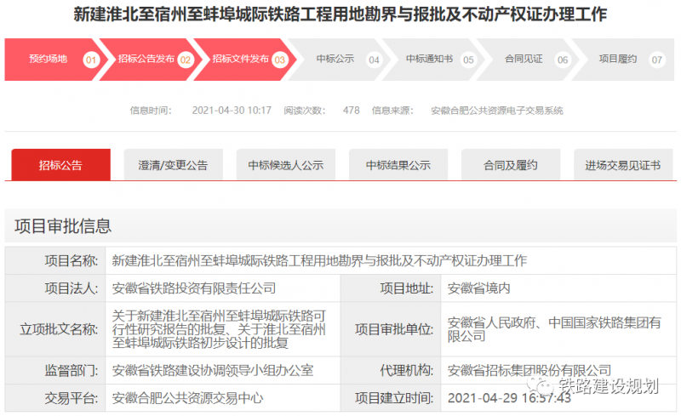681x416 pixels.
Task: Click the 代理机构 label
Action: pyautogui.click(x=407, y=370)
